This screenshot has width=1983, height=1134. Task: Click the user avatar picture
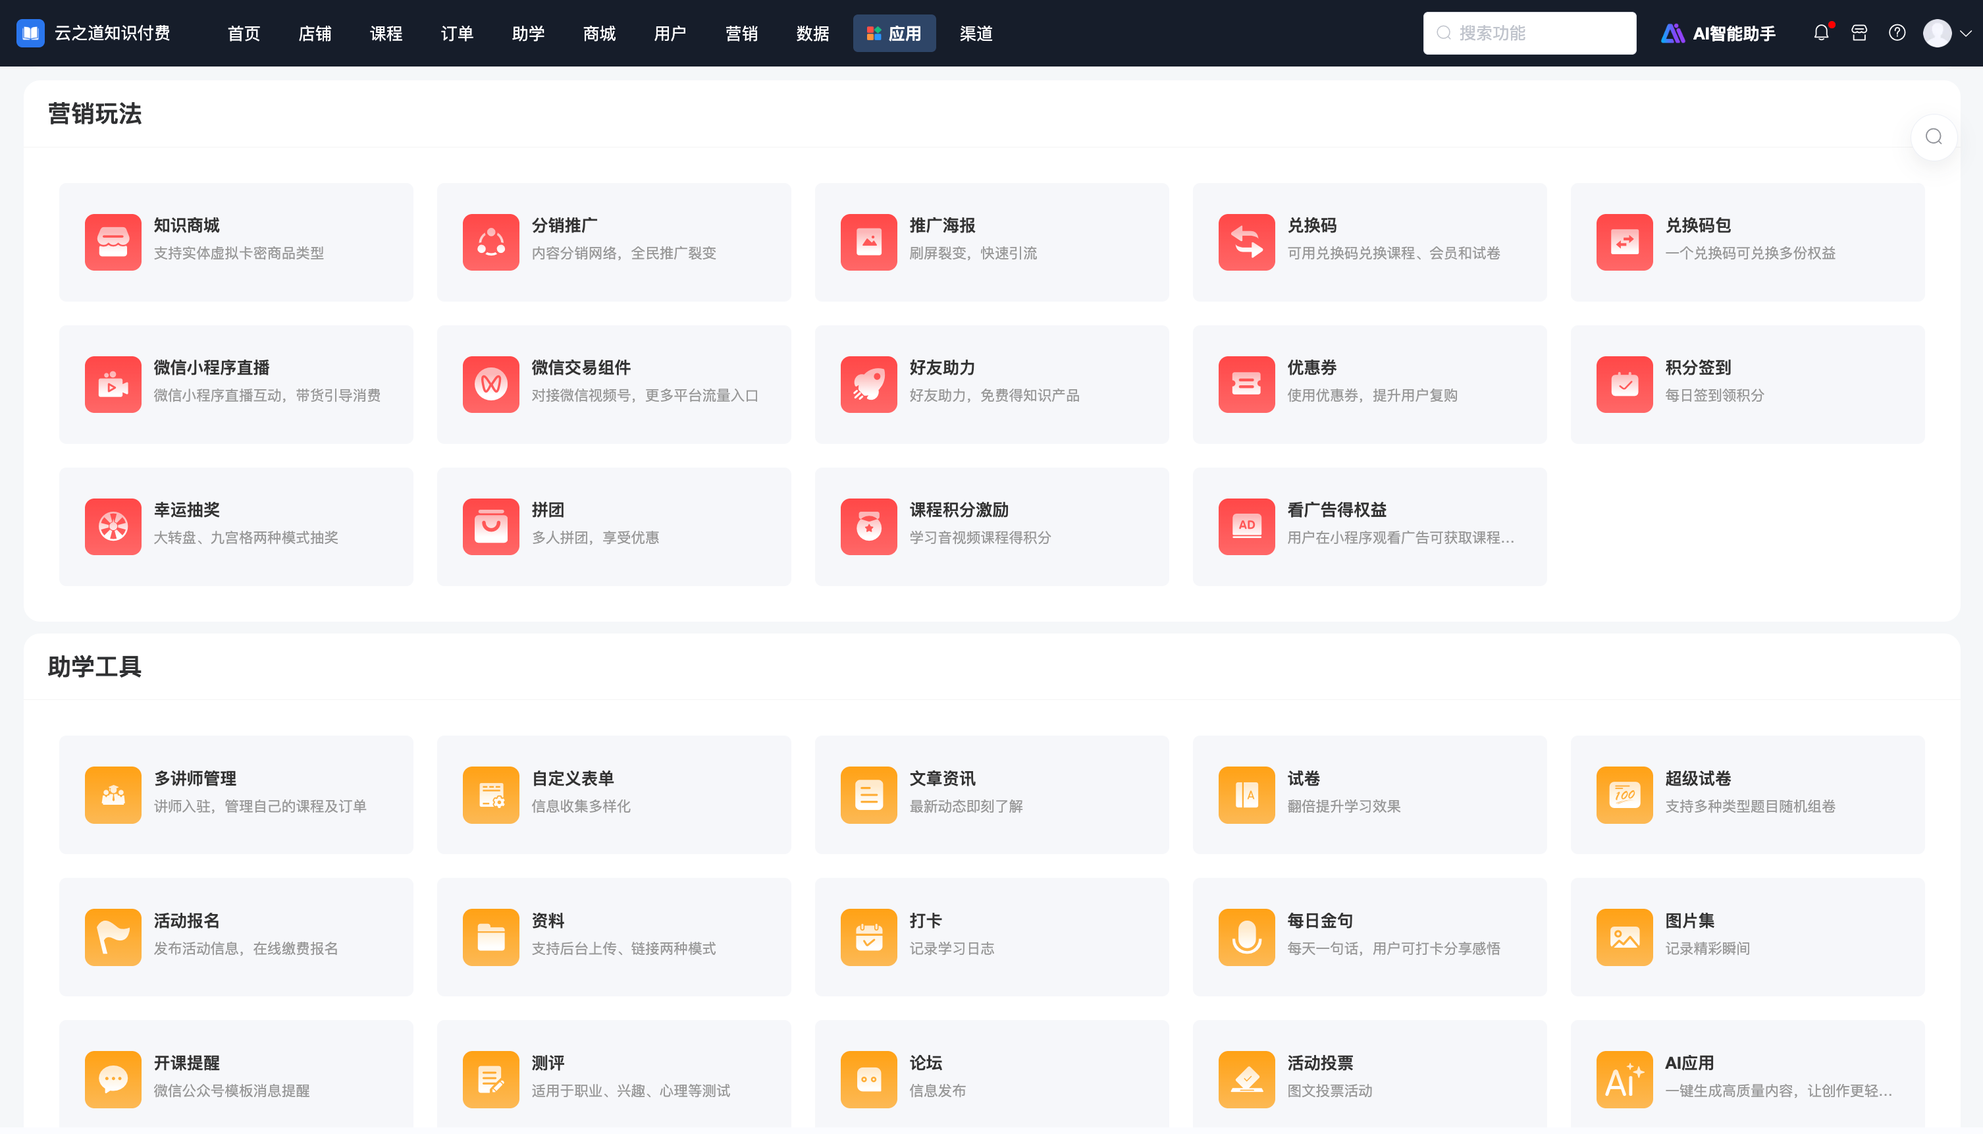[x=1937, y=33]
